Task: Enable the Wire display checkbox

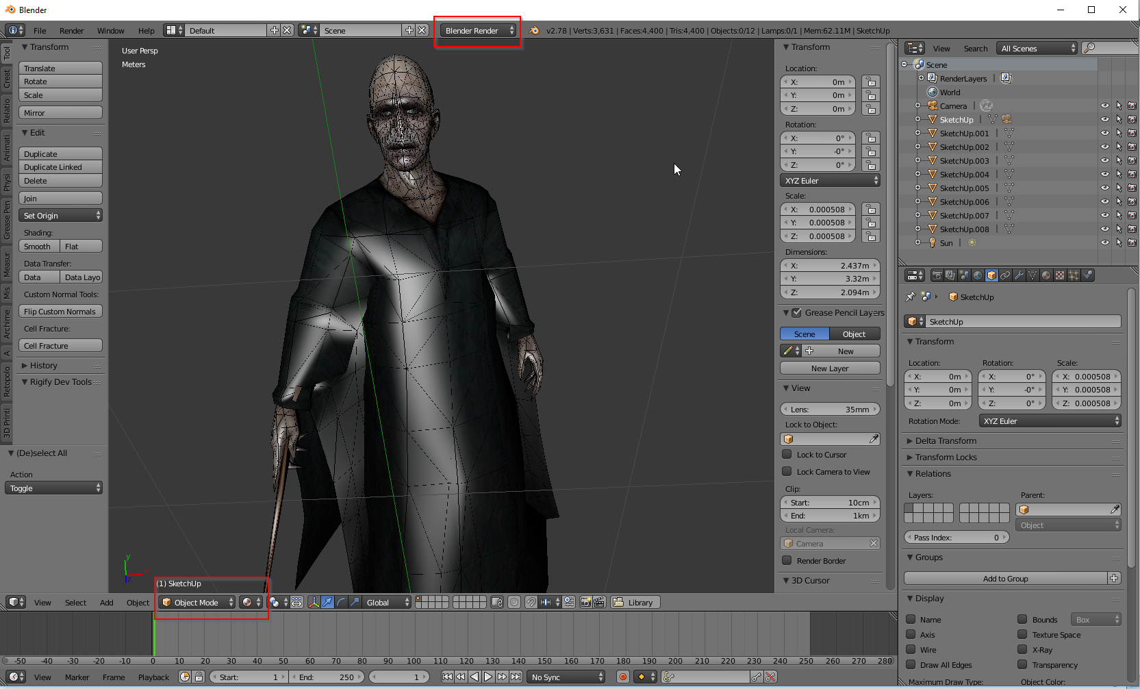Action: point(911,649)
